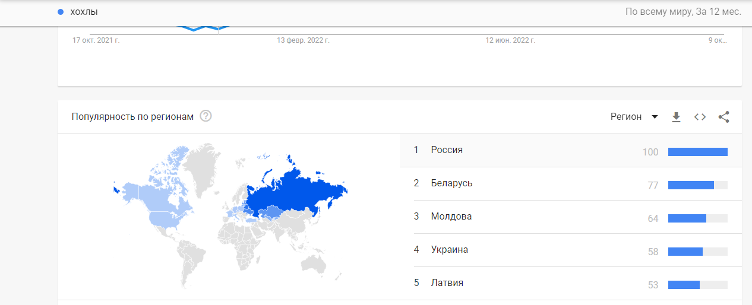Open the Регион dropdown
This screenshot has width=752, height=305.
(634, 117)
